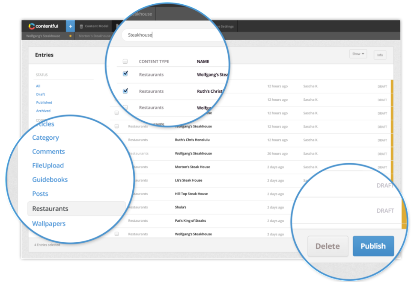This screenshot has height=282, width=411.
Task: Choose Guidebooks content type in sidebar
Action: [50, 179]
